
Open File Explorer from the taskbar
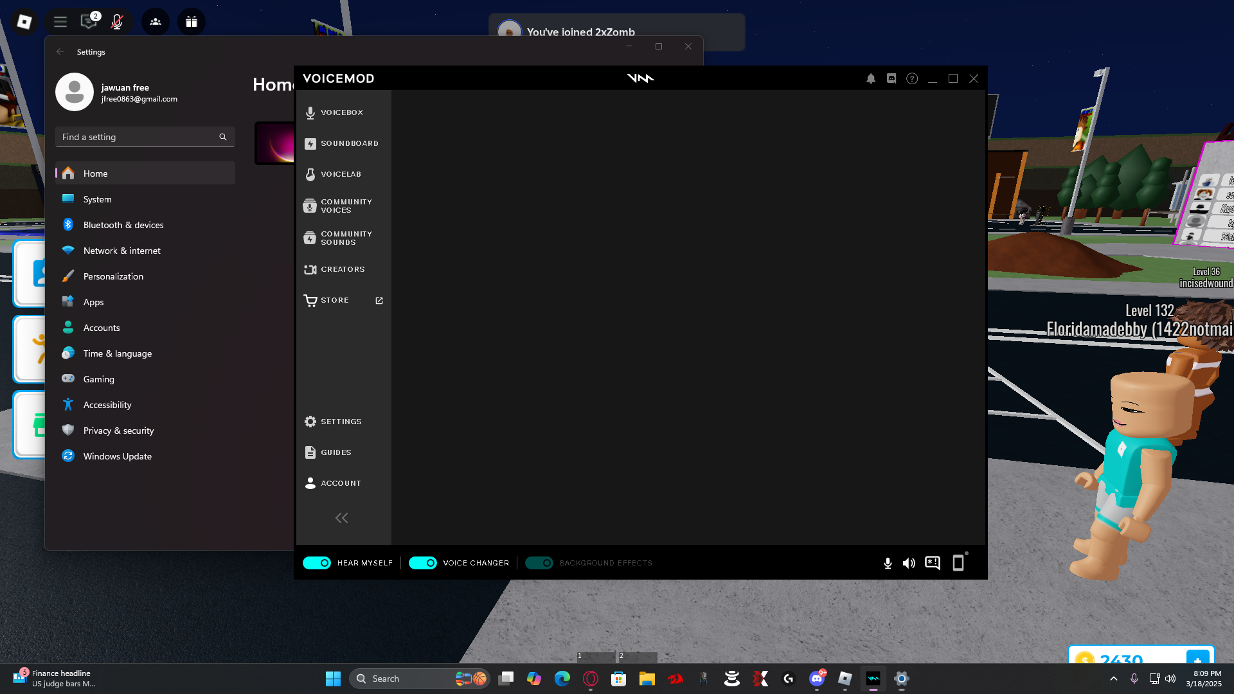(647, 679)
